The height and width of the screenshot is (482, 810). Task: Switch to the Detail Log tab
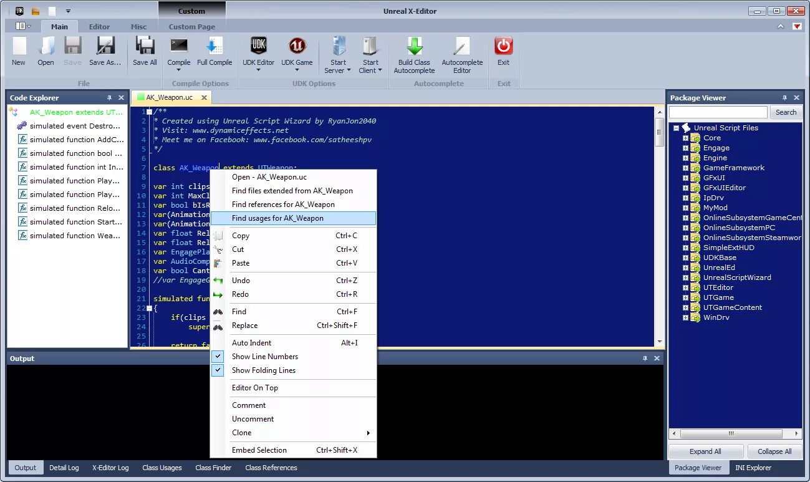[64, 468]
